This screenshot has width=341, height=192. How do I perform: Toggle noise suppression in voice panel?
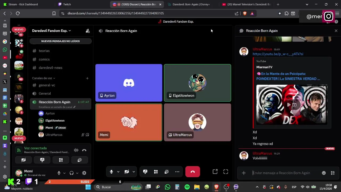[76, 150]
